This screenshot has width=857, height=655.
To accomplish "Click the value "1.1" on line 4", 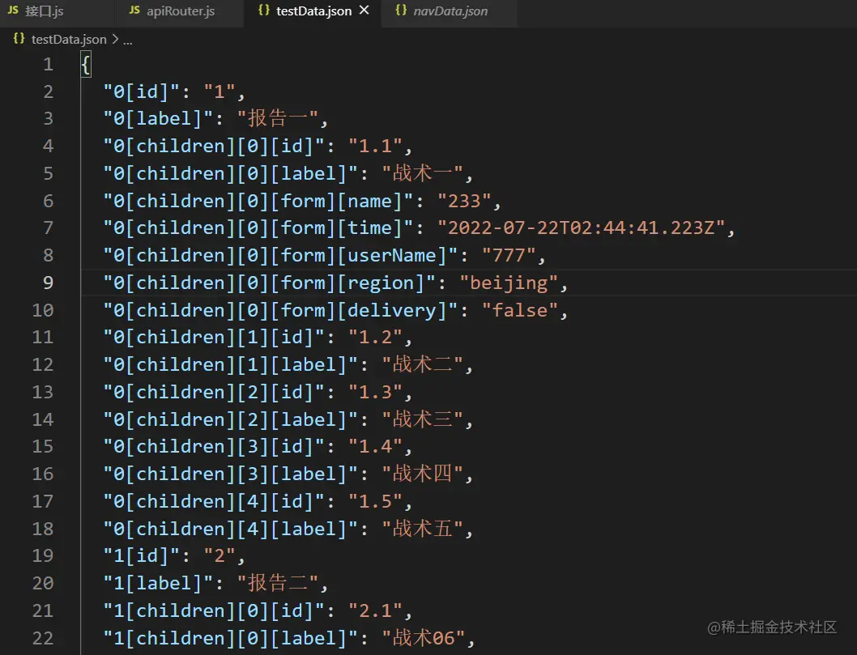I will [x=376, y=146].
